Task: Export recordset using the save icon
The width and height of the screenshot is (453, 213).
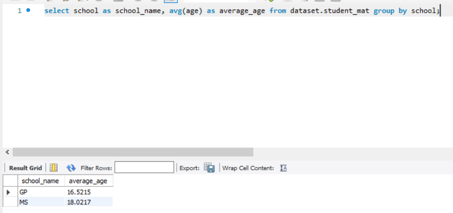Action: coord(209,167)
